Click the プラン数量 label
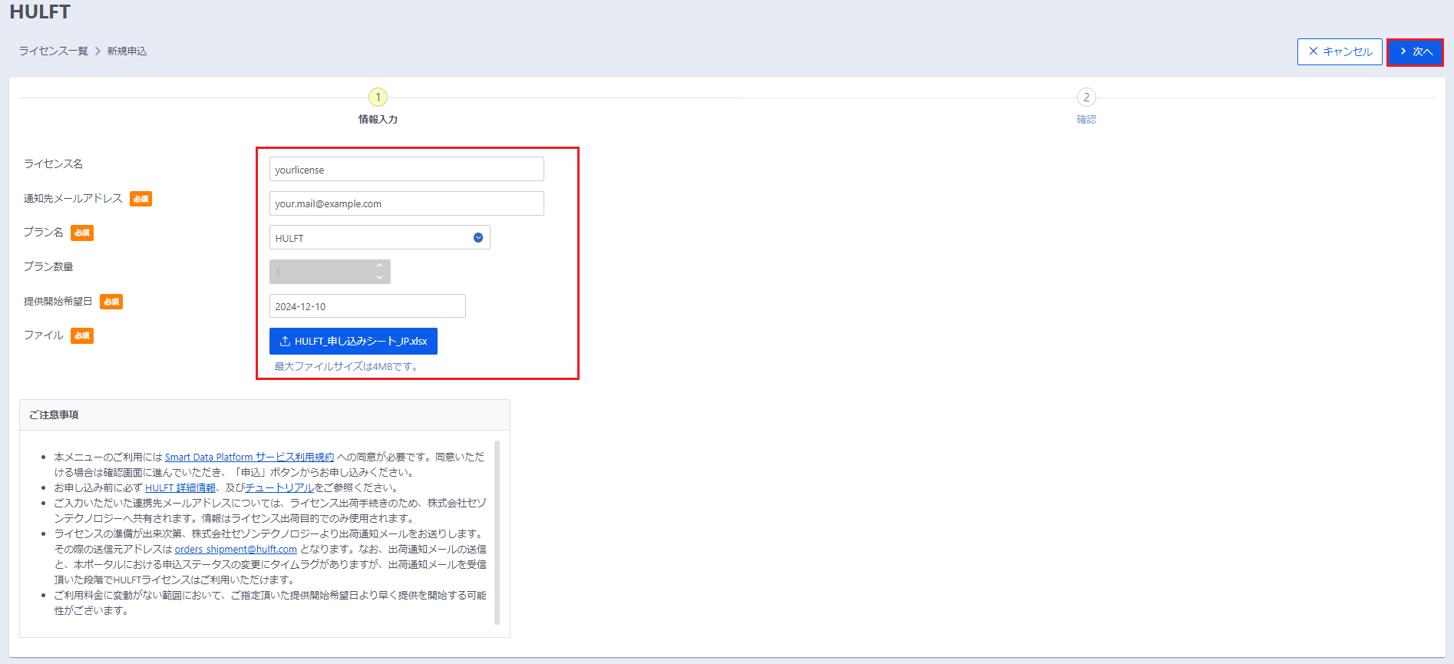 point(48,267)
